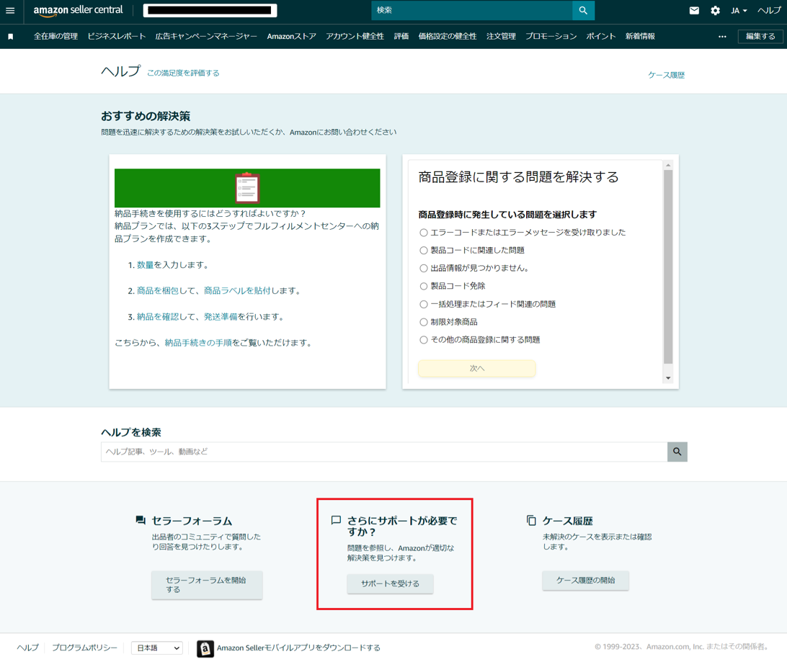The height and width of the screenshot is (667, 787).
Task: Click the 数量 link in step one
Action: pos(145,265)
